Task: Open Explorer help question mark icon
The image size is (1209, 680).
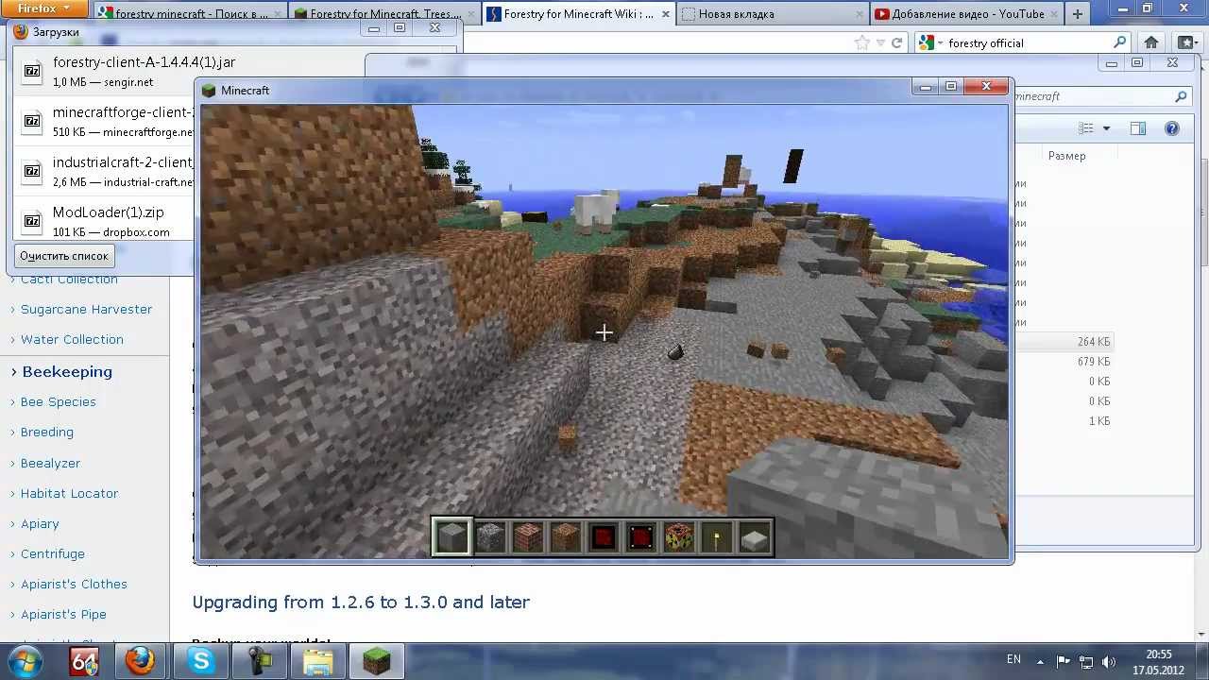Action: coord(1172,128)
